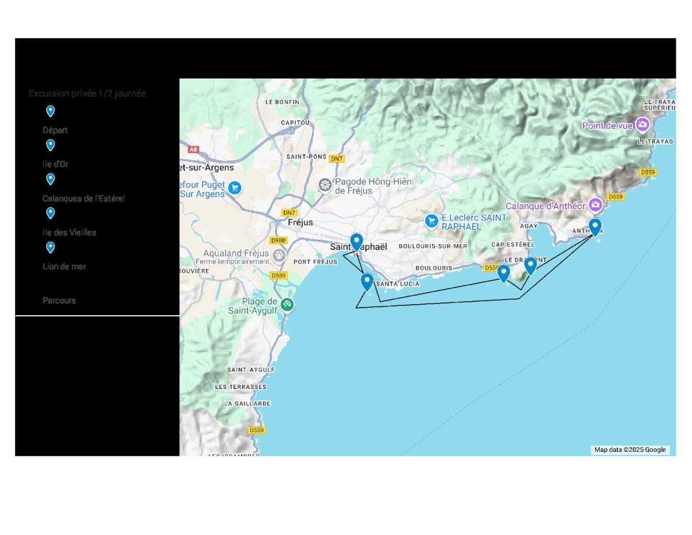The image size is (692, 535).
Task: Click the Fréjus city label on map
Action: click(x=300, y=222)
